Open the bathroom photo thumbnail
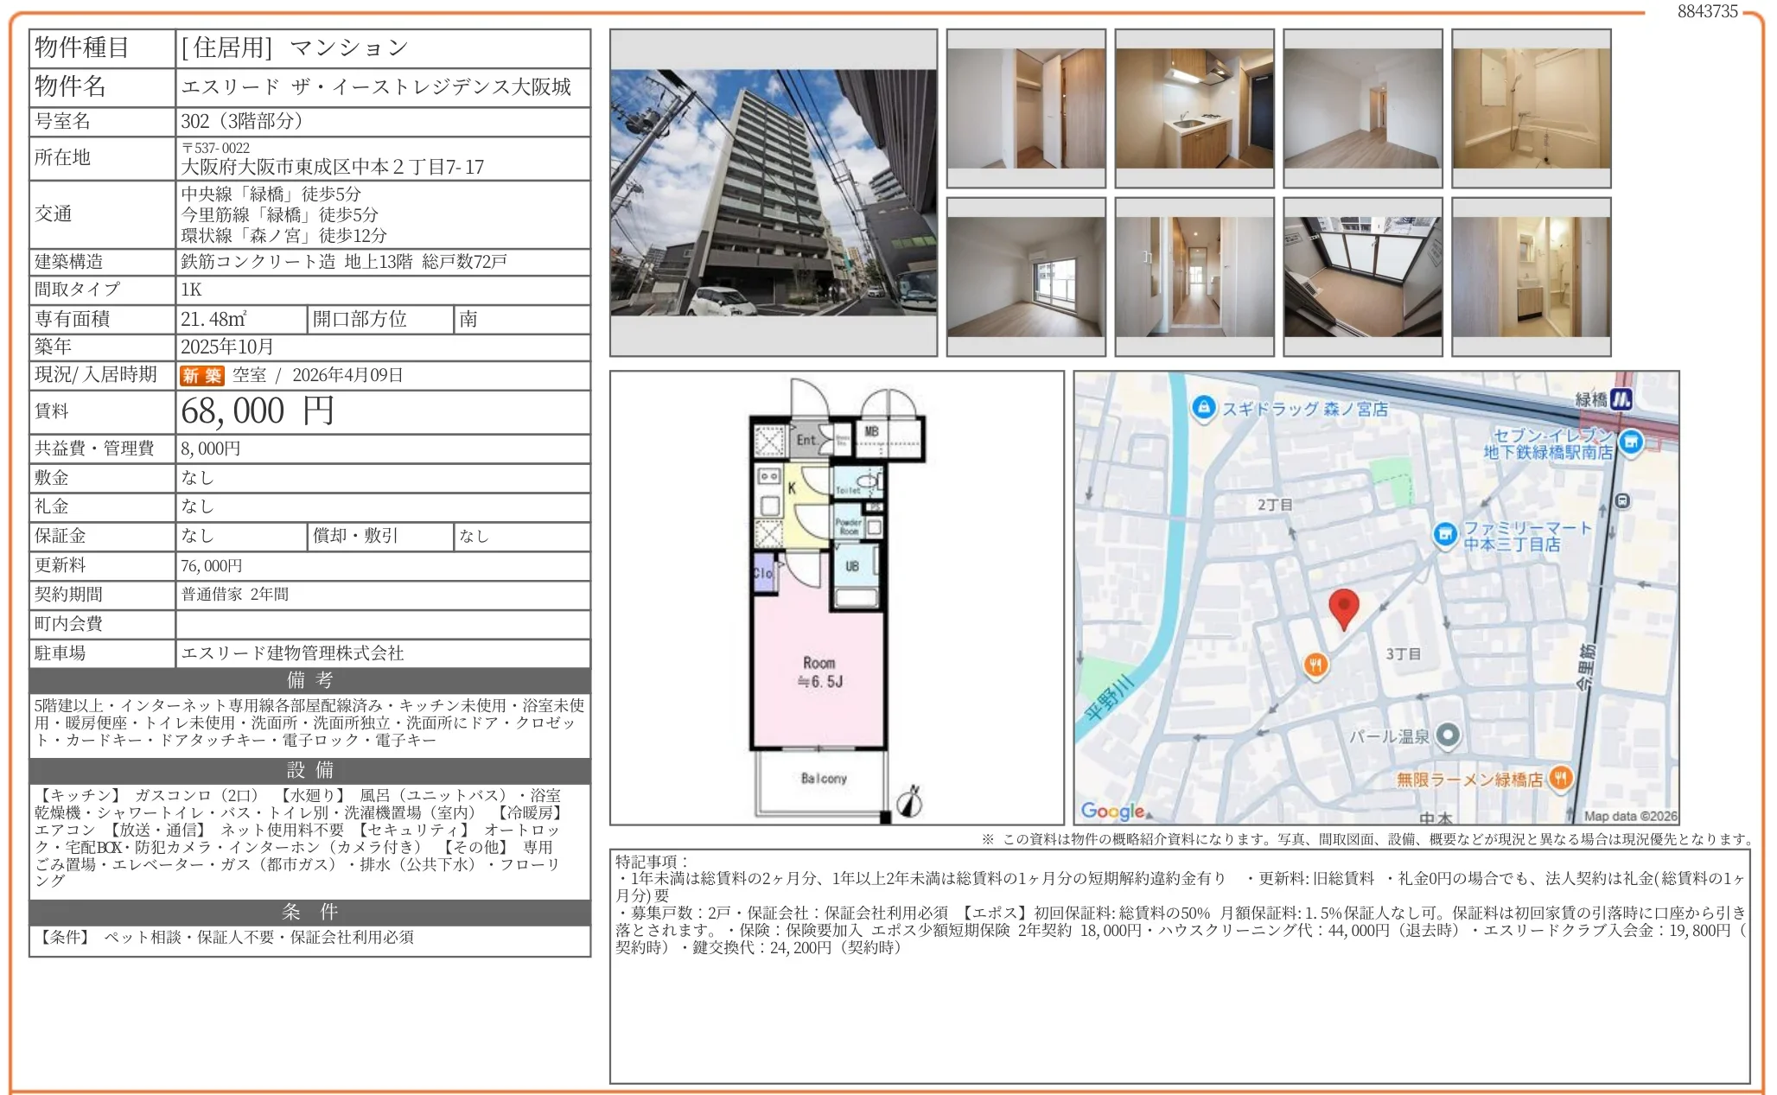Image resolution: width=1777 pixels, height=1095 pixels. tap(1531, 109)
